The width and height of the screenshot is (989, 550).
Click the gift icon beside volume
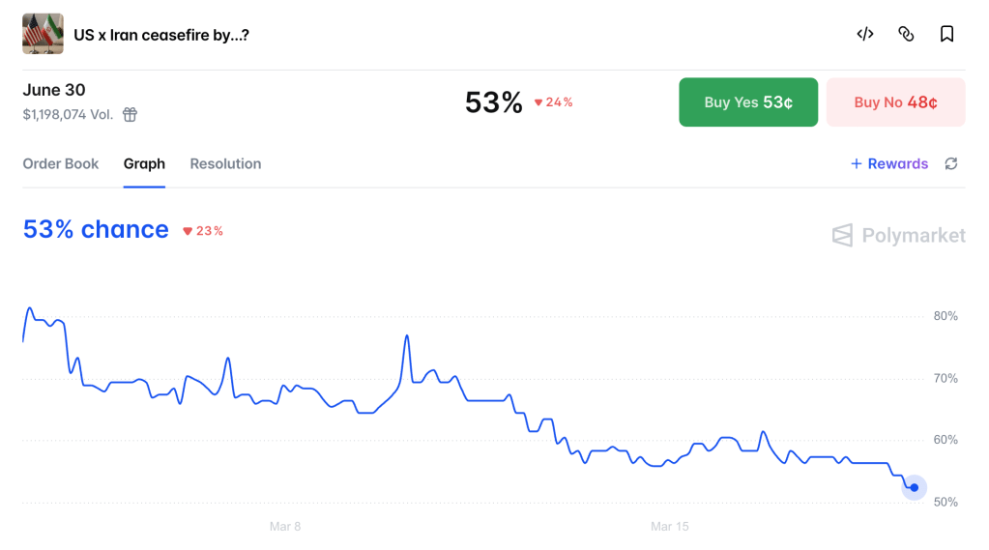coord(130,114)
